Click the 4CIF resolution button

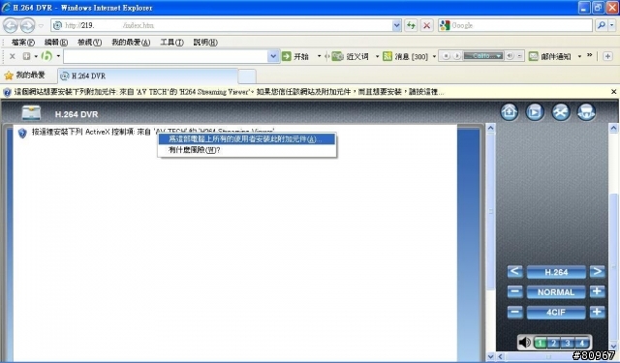pos(556,313)
